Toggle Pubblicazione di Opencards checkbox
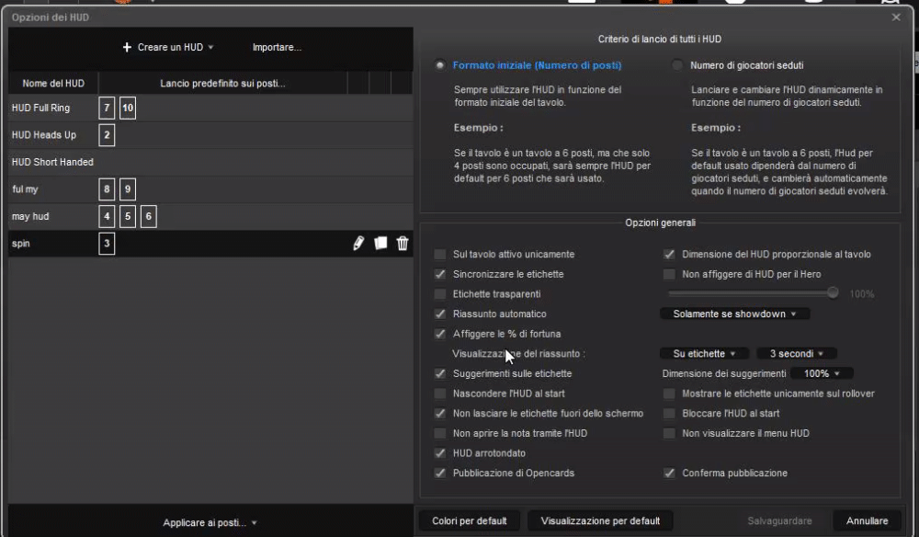This screenshot has height=537, width=919. 439,474
